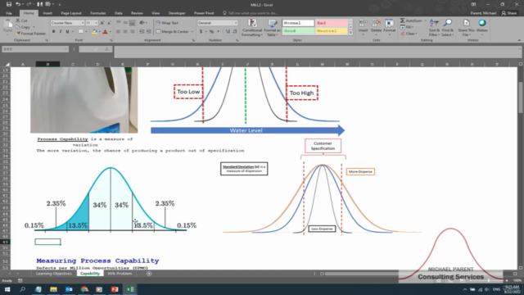
Task: Increase indent of cell contents
Action: [x=148, y=31]
